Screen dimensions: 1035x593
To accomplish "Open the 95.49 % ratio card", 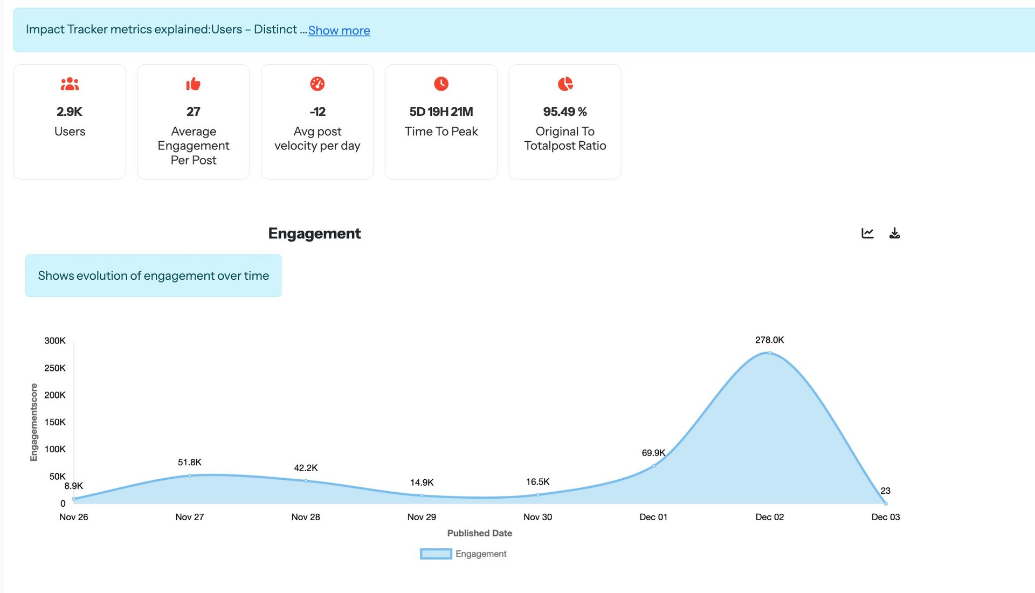I will coord(565,122).
